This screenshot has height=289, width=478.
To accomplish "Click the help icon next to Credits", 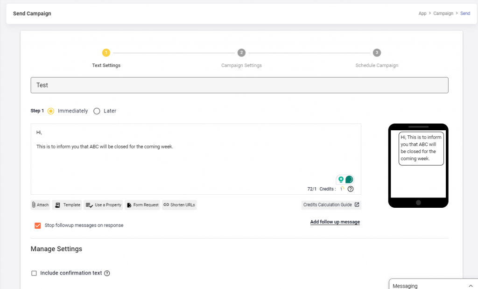I will pos(350,189).
